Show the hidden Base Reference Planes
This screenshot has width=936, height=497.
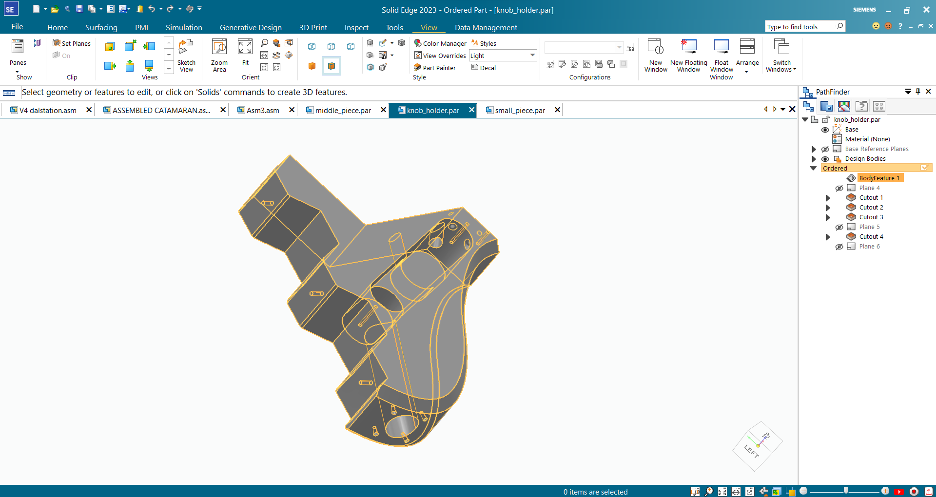[x=825, y=149]
